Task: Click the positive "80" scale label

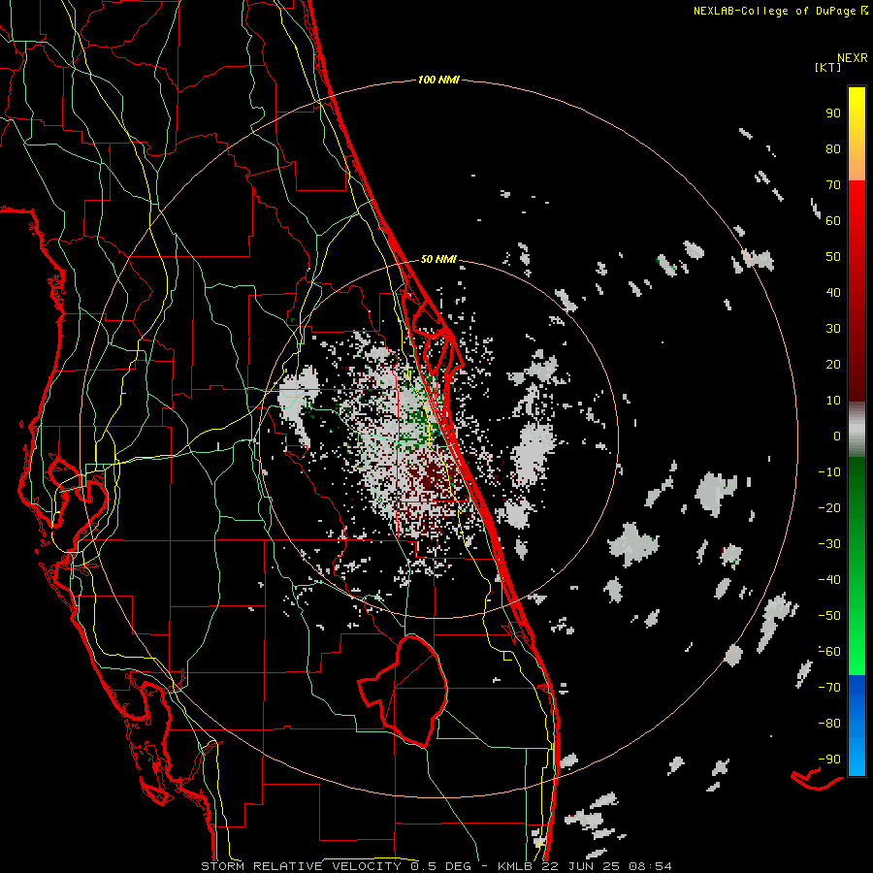Action: point(833,148)
